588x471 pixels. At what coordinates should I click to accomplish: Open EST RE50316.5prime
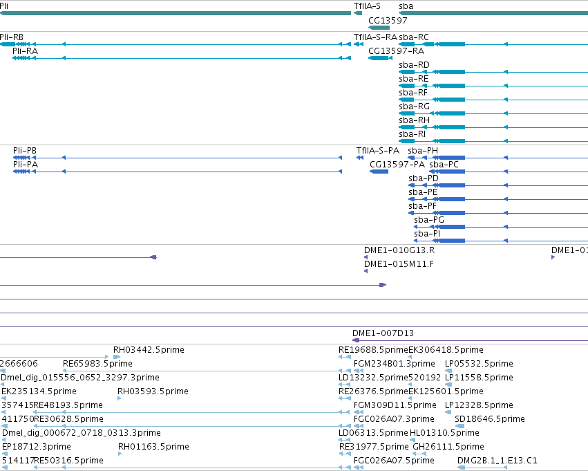pyautogui.click(x=68, y=461)
